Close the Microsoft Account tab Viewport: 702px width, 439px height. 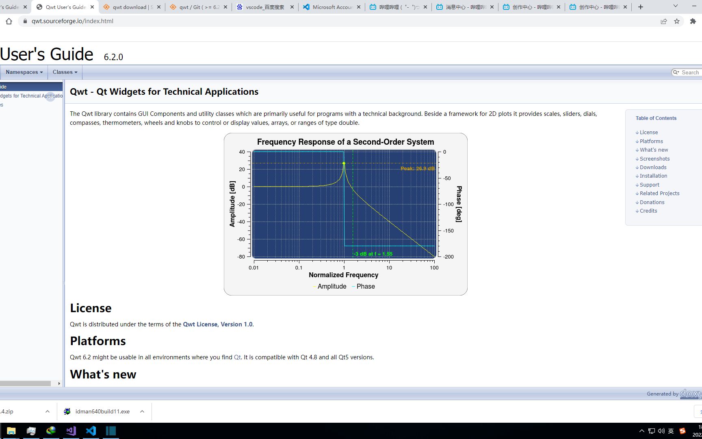(x=358, y=7)
